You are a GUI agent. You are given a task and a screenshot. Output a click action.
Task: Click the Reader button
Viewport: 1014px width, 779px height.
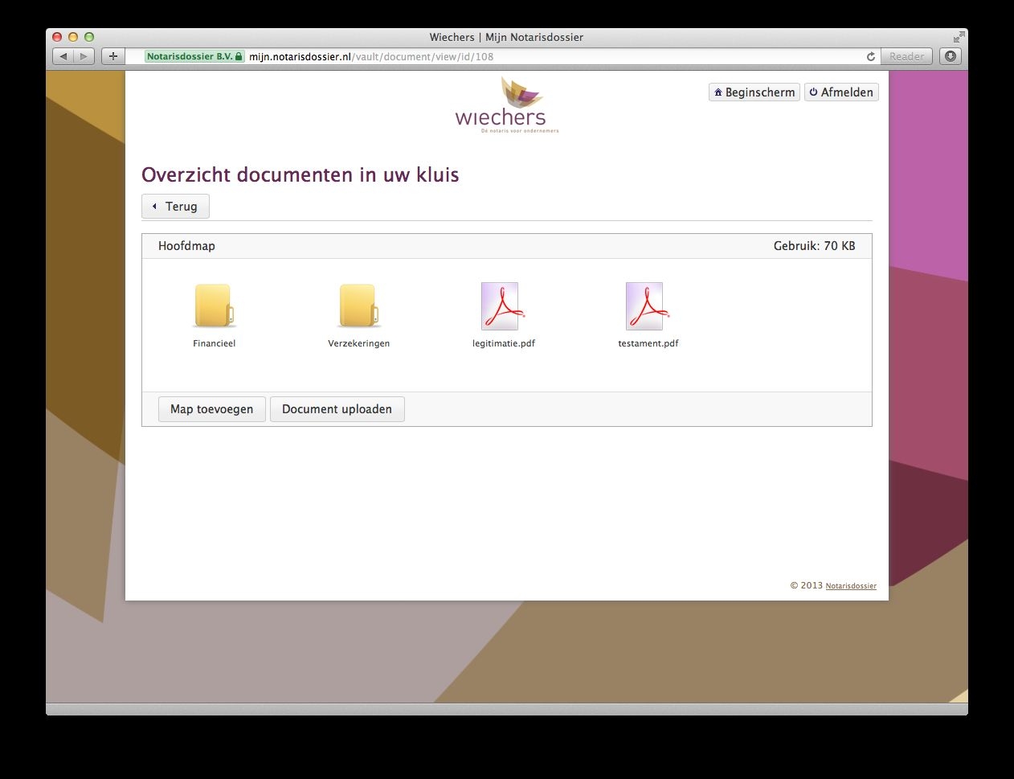click(x=906, y=56)
